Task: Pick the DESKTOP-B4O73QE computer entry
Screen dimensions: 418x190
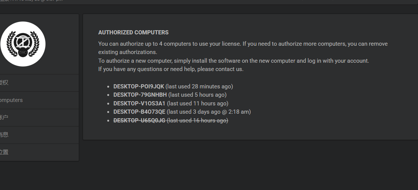Action: click(139, 111)
